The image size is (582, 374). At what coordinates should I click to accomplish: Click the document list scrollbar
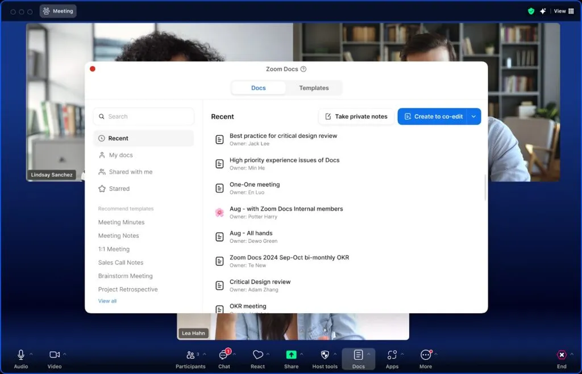click(485, 187)
